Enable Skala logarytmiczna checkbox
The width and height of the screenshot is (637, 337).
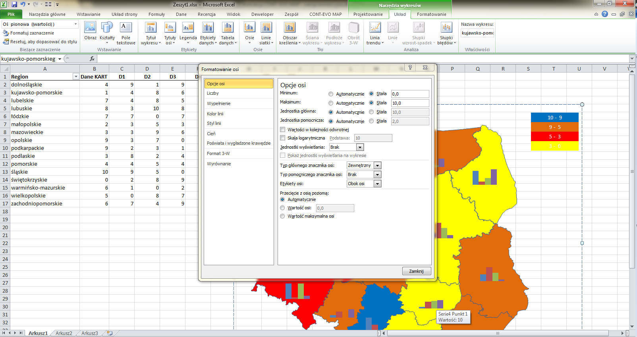point(283,138)
